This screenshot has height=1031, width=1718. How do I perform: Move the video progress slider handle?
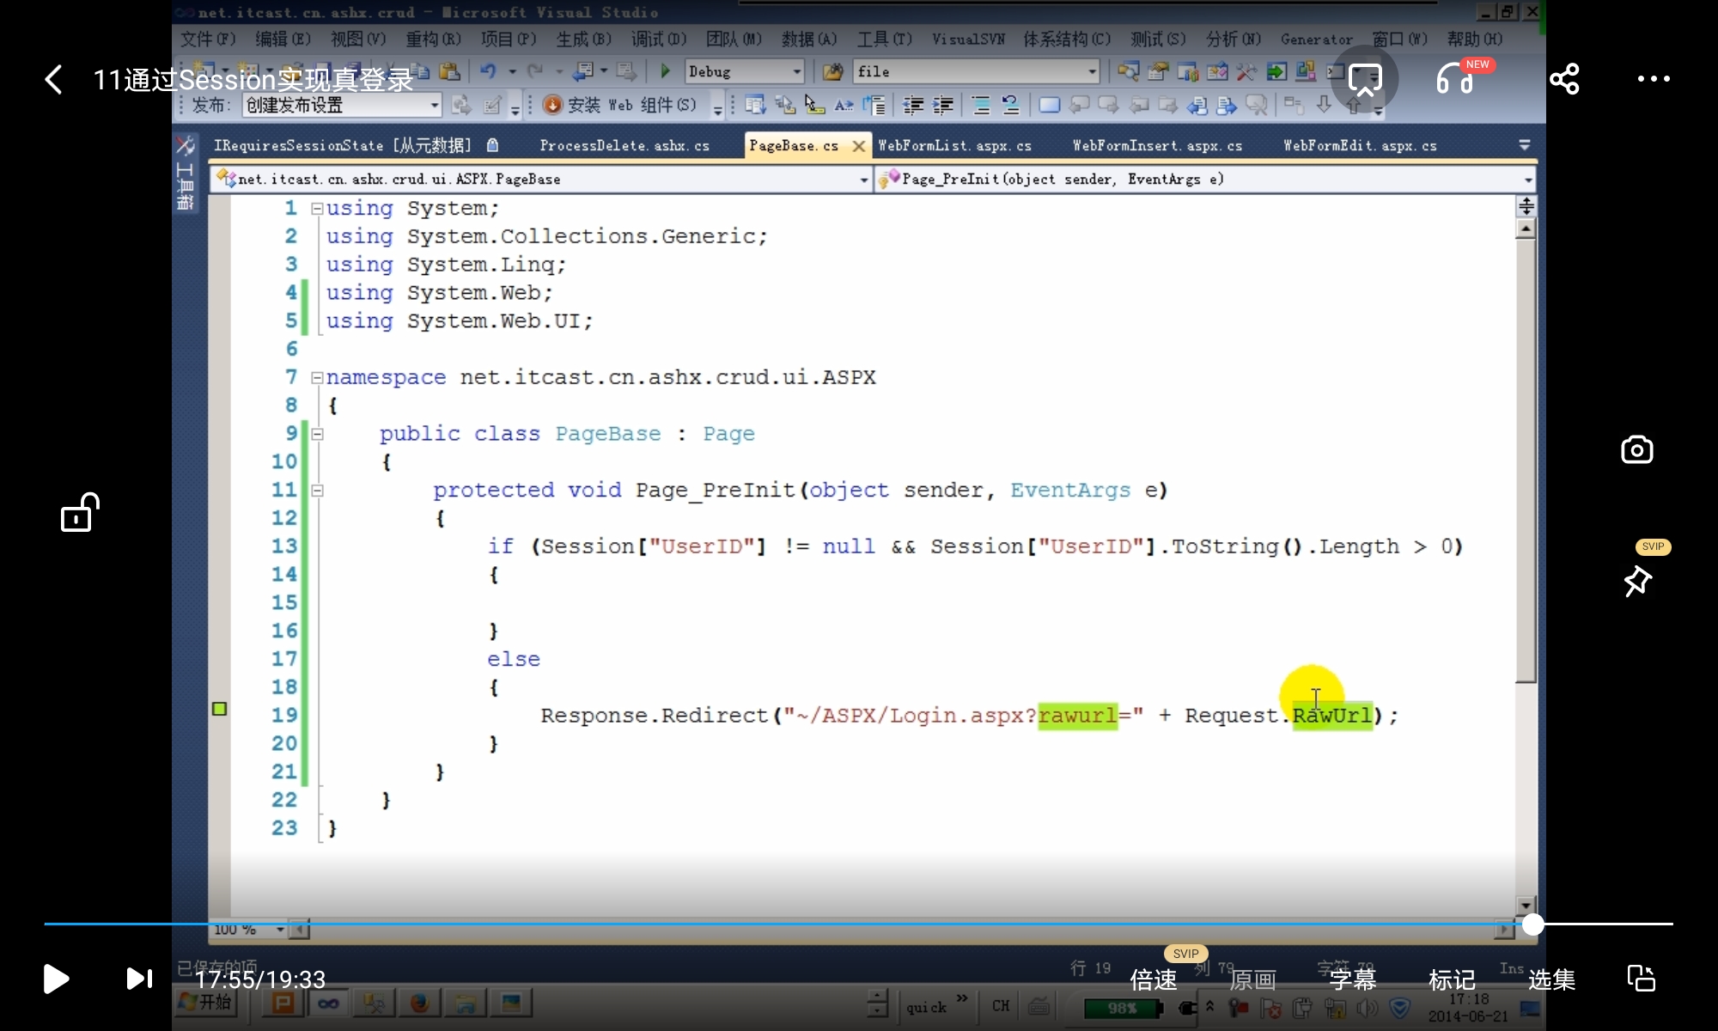click(x=1533, y=924)
